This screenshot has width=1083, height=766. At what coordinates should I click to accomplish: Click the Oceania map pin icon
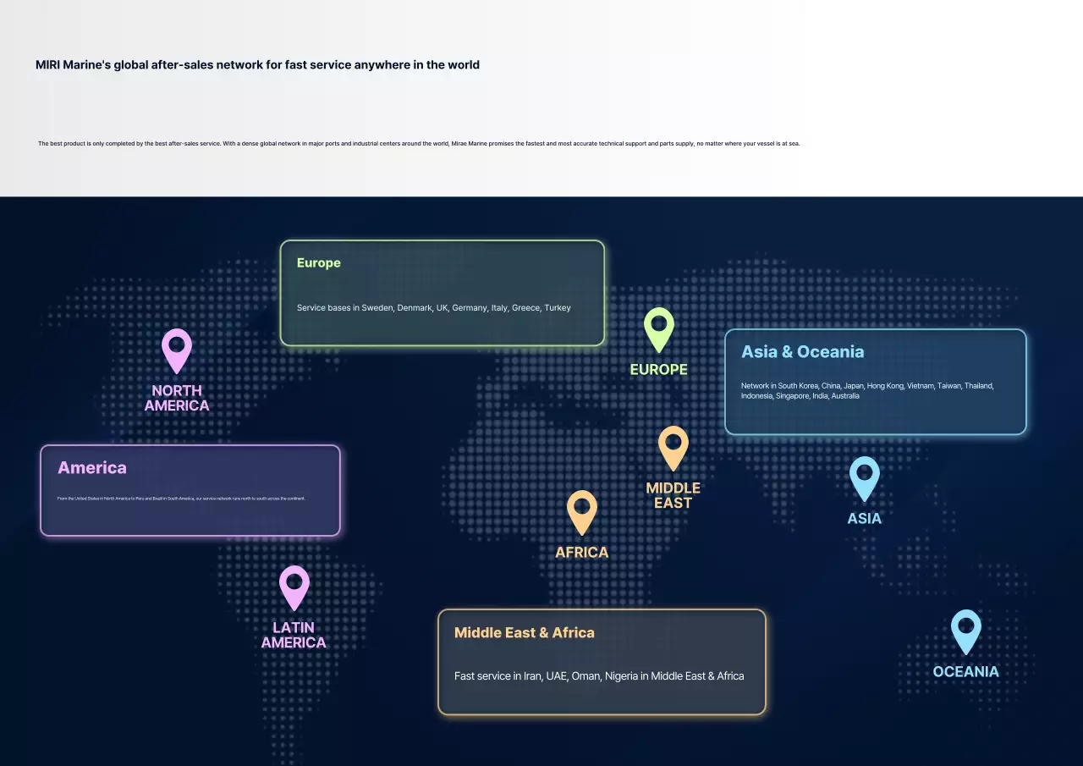click(965, 631)
